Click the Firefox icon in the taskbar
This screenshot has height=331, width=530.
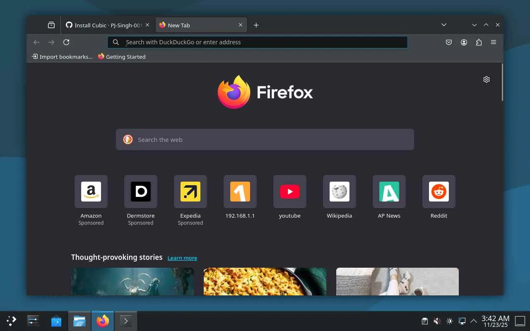point(103,321)
